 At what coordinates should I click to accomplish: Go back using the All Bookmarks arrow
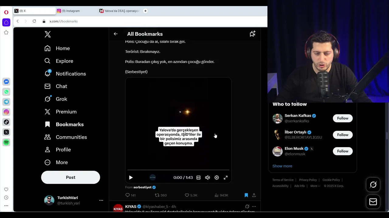click(115, 34)
